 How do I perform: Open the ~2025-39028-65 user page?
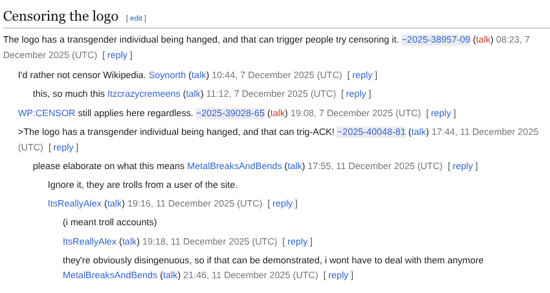pyautogui.click(x=230, y=113)
